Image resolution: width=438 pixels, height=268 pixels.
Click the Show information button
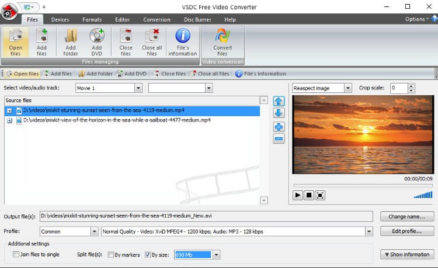pos(406,255)
